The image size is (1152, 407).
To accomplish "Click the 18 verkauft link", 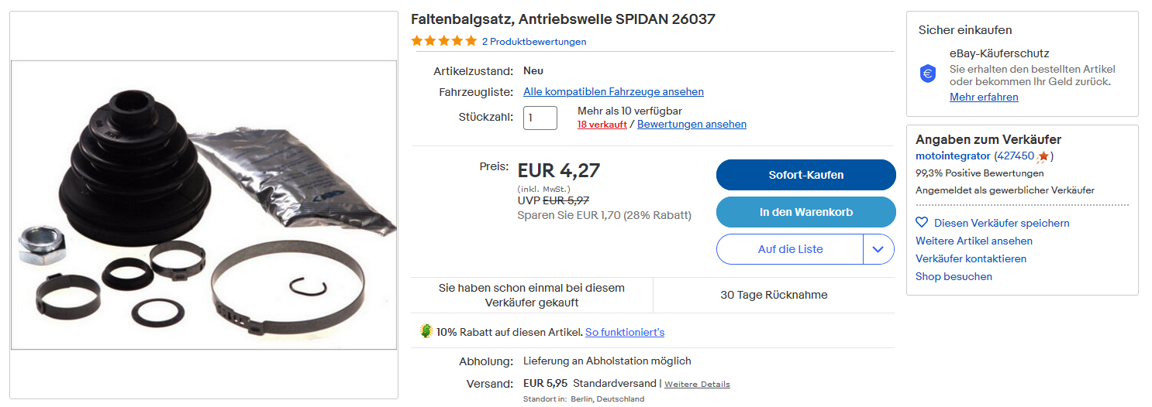I will 602,125.
